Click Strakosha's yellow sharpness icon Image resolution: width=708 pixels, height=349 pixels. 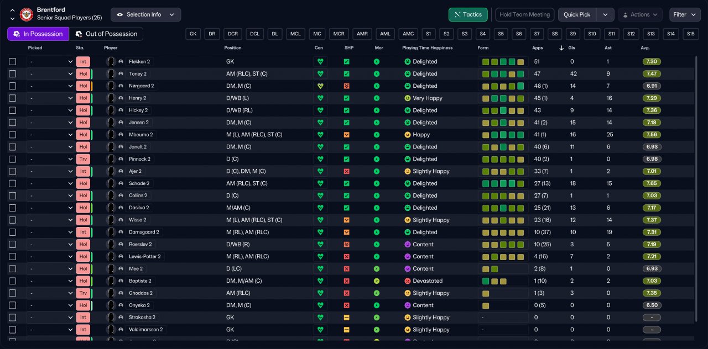(x=347, y=318)
